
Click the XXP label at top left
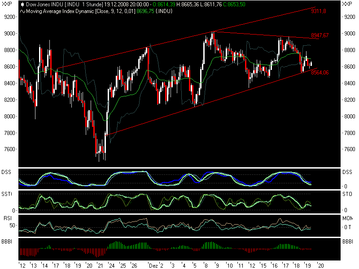pos(7,4)
